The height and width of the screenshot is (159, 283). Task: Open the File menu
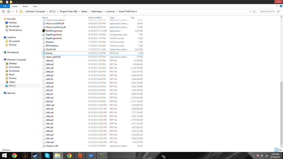pyautogui.click(x=5, y=6)
